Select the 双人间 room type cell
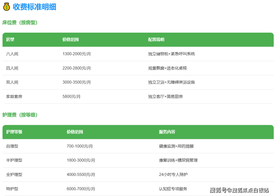Viewport: 275px width, 196px height. tap(12, 82)
